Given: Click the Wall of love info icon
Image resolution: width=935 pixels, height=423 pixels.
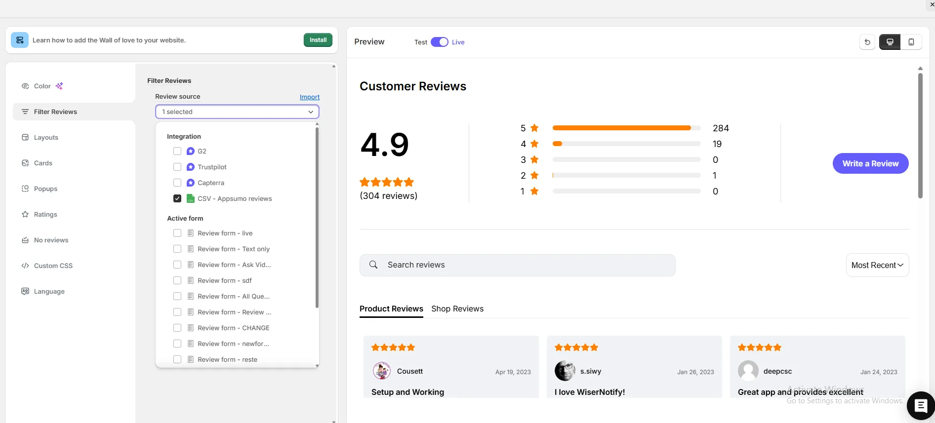Looking at the screenshot, I should (x=20, y=40).
